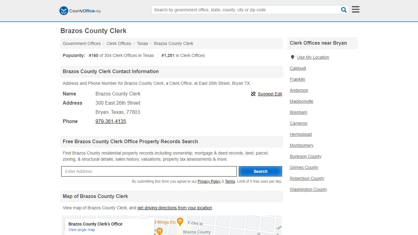Viewport: 418px width, 235px height.
Task: Click Brazos County Clerk's Office map title
Action: 95,224
